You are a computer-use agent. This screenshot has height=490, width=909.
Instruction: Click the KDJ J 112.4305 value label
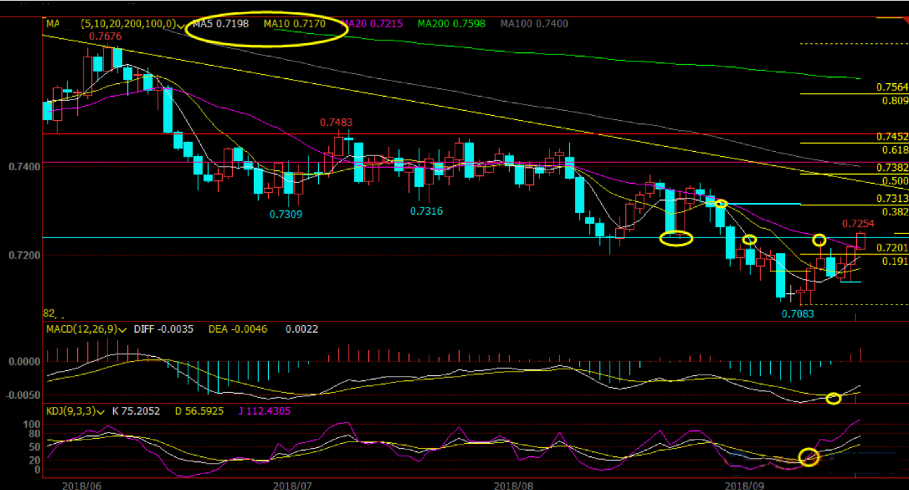click(x=264, y=411)
